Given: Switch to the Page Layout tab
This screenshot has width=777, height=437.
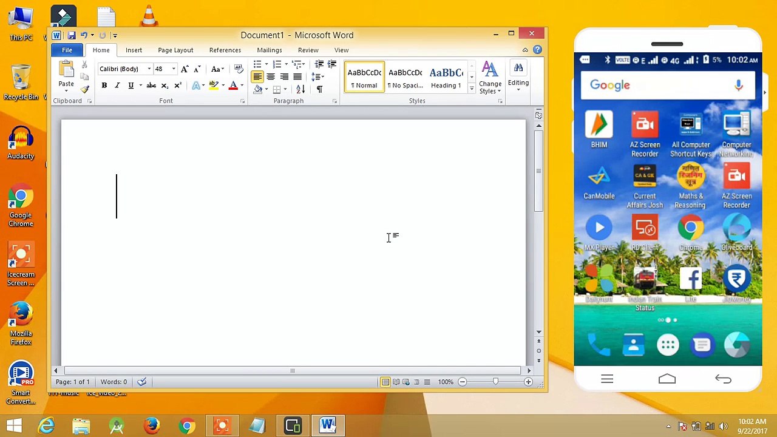Looking at the screenshot, I should (175, 50).
